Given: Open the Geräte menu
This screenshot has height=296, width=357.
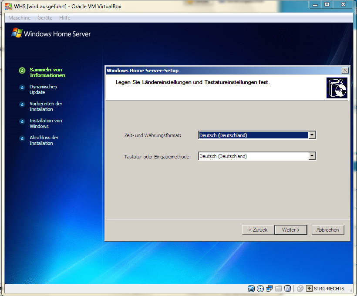Looking at the screenshot, I should 45,18.
